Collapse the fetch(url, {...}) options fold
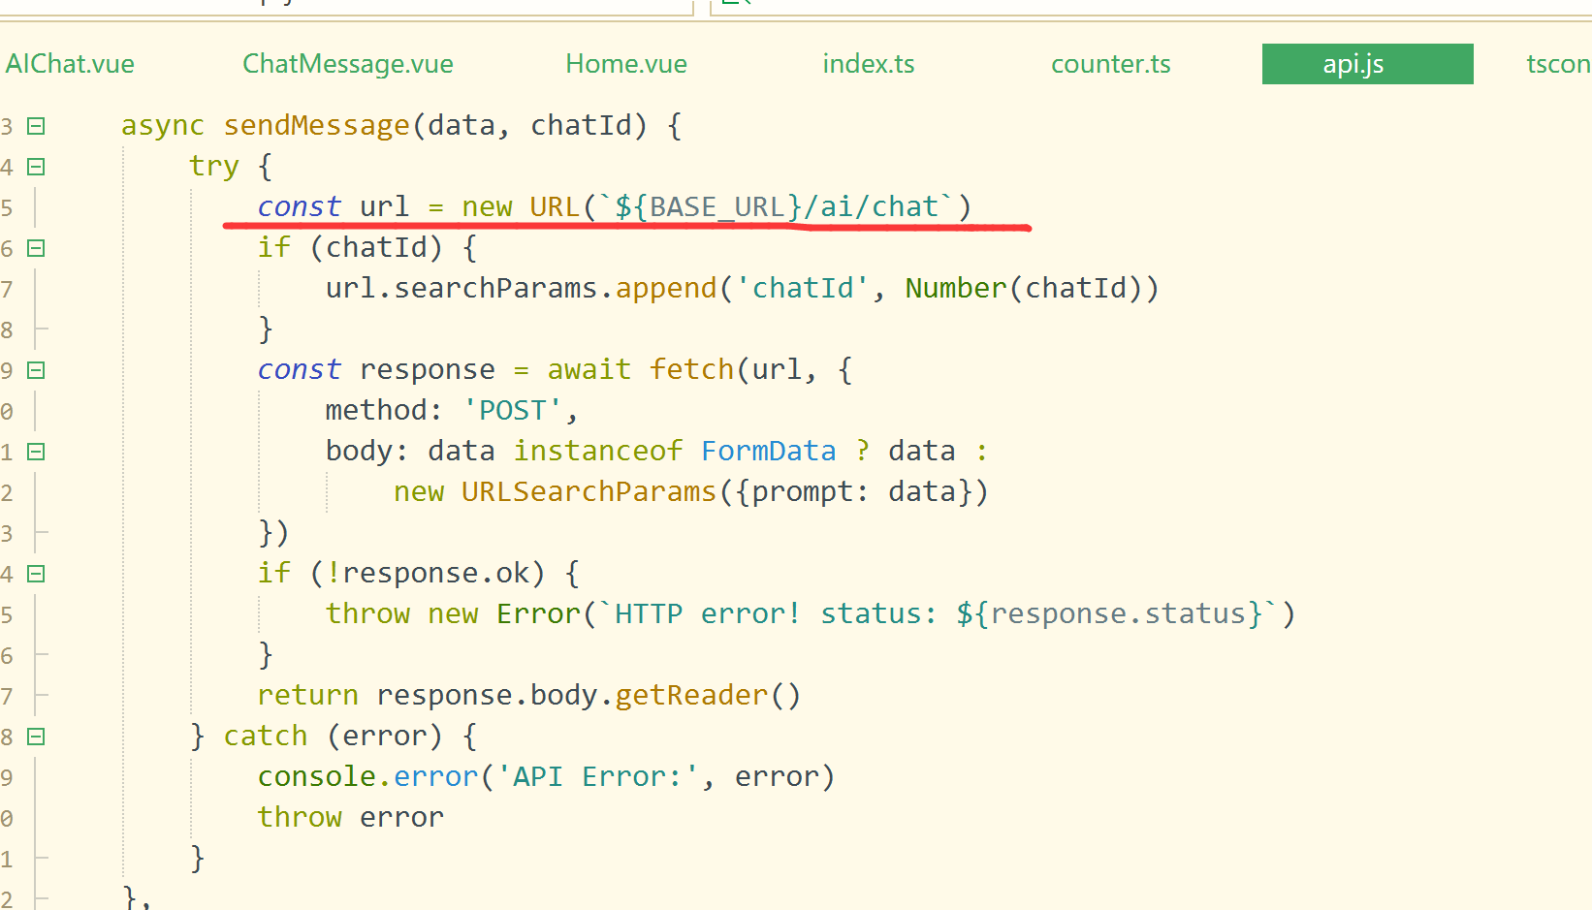 click(x=36, y=370)
